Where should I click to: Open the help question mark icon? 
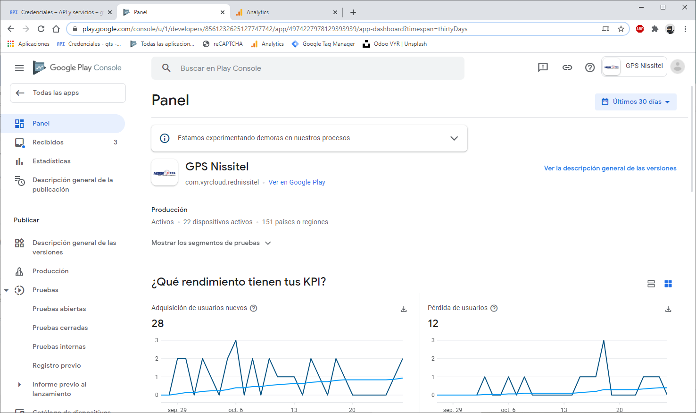[589, 67]
